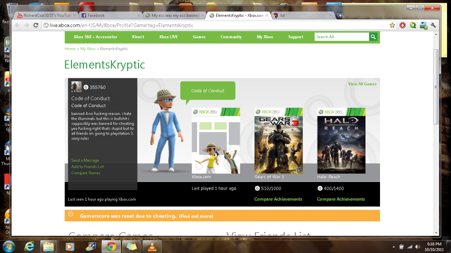Open a new tab with plus button
Image resolution: width=451 pixels, height=253 pixels.
[340, 15]
